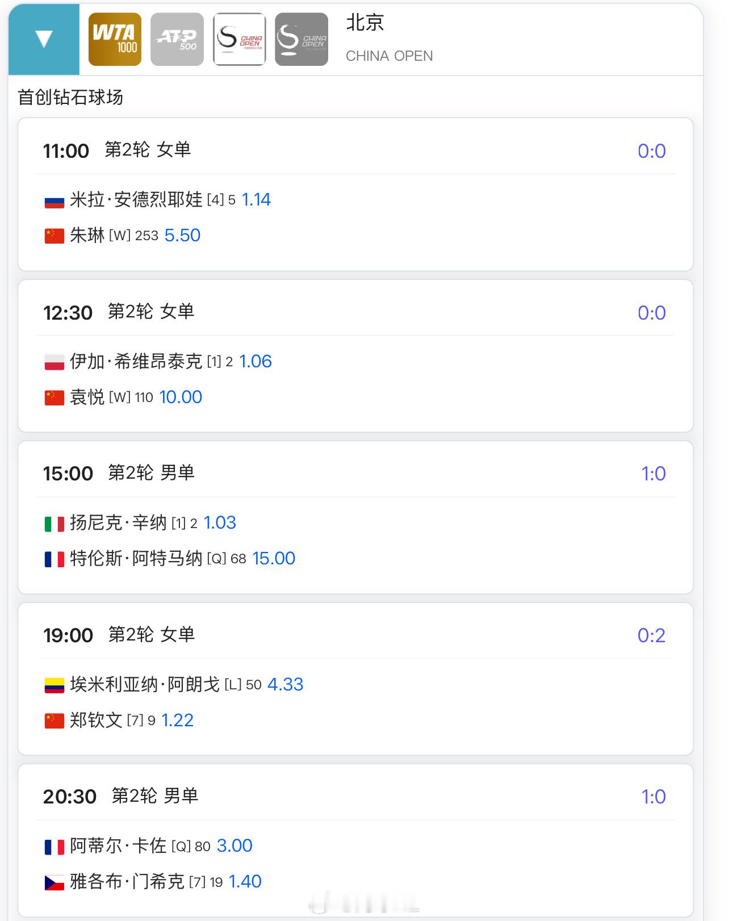Screen dimensions: 729x921
Task: Open player 郑钦文
Action: point(96,720)
